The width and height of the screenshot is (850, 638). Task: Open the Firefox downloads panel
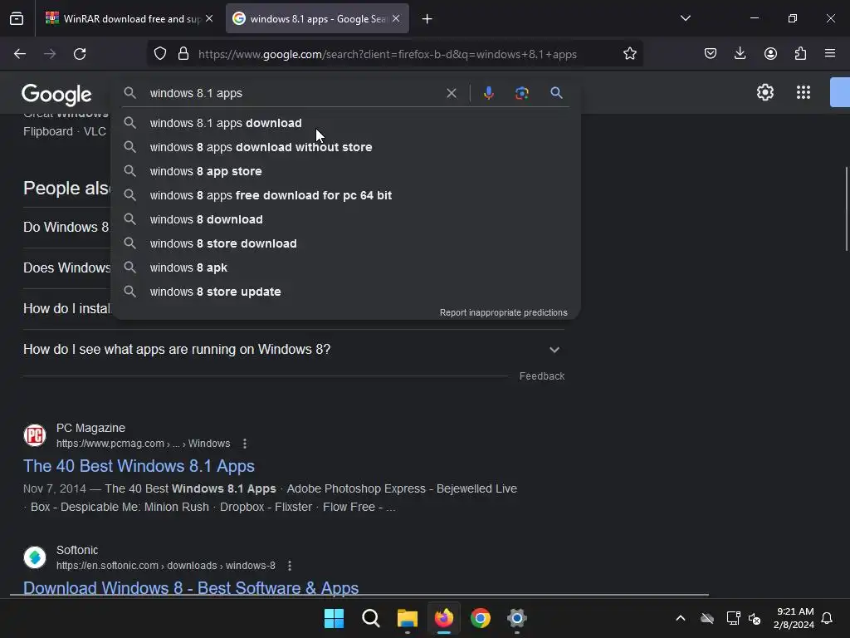tap(740, 54)
